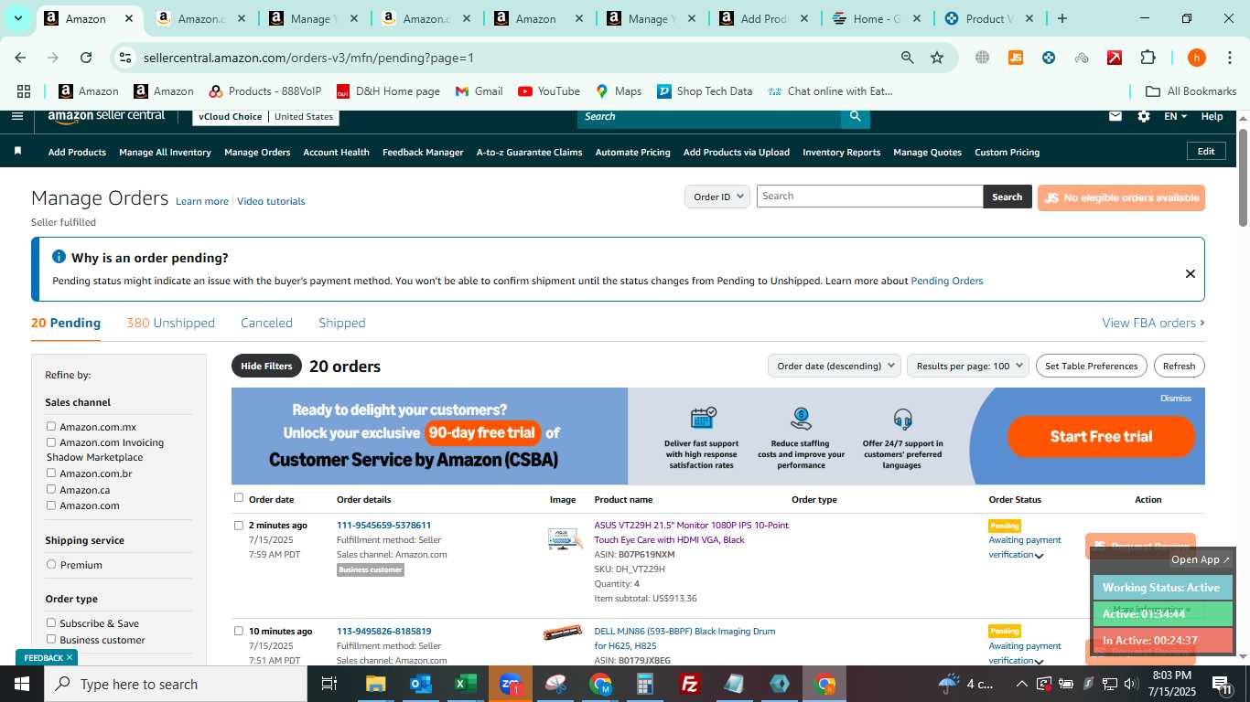Open Excel from the taskbar

pyautogui.click(x=466, y=684)
